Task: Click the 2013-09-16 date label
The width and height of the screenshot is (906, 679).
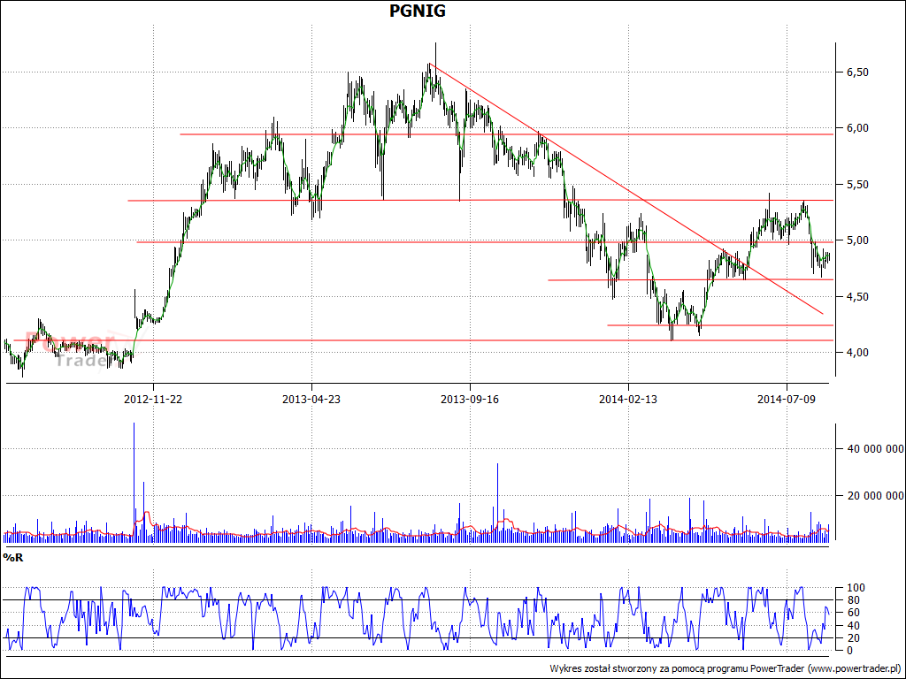Action: click(x=470, y=399)
